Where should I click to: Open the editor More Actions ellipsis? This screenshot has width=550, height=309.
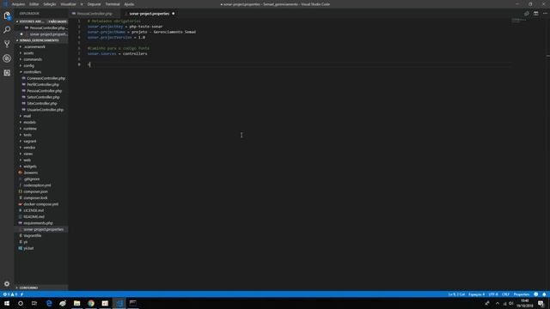[545, 14]
